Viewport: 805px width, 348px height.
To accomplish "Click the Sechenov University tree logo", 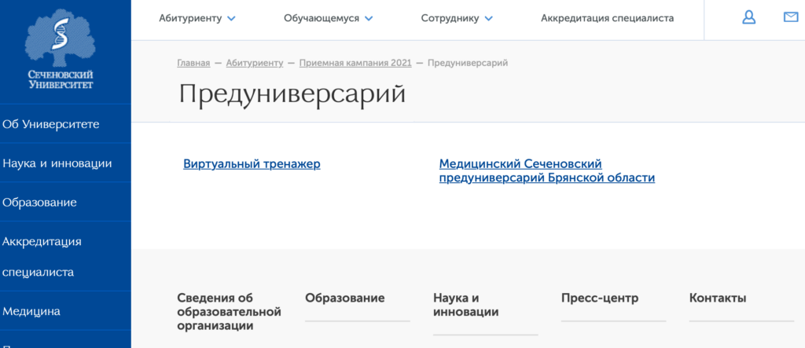I will [61, 49].
